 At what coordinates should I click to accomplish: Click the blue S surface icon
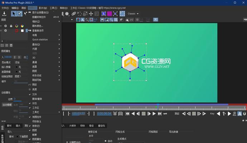click(104, 14)
